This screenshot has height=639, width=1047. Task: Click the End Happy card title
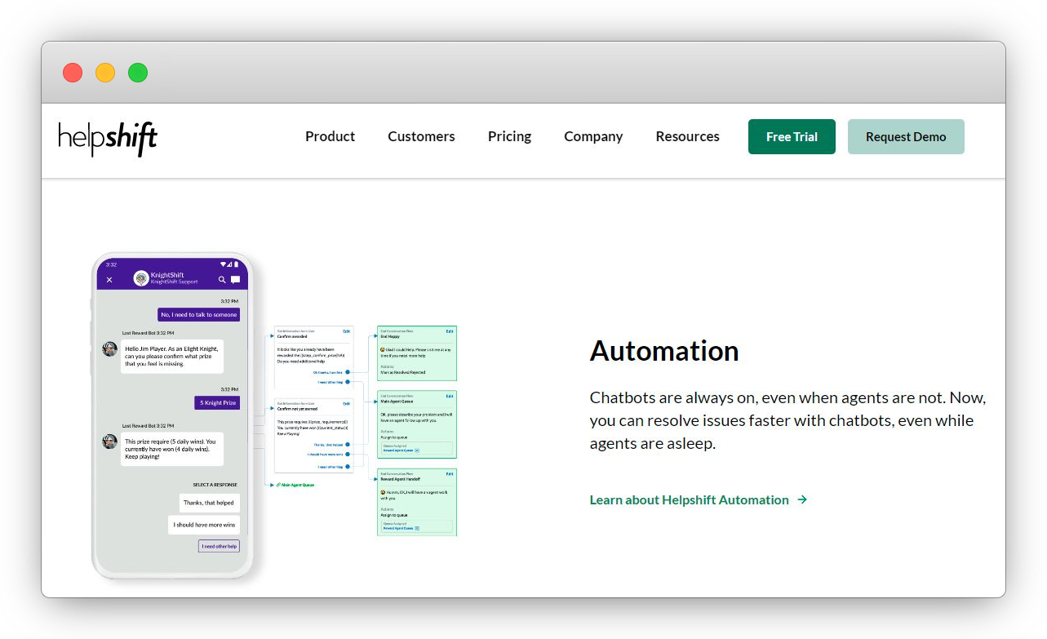pos(390,336)
